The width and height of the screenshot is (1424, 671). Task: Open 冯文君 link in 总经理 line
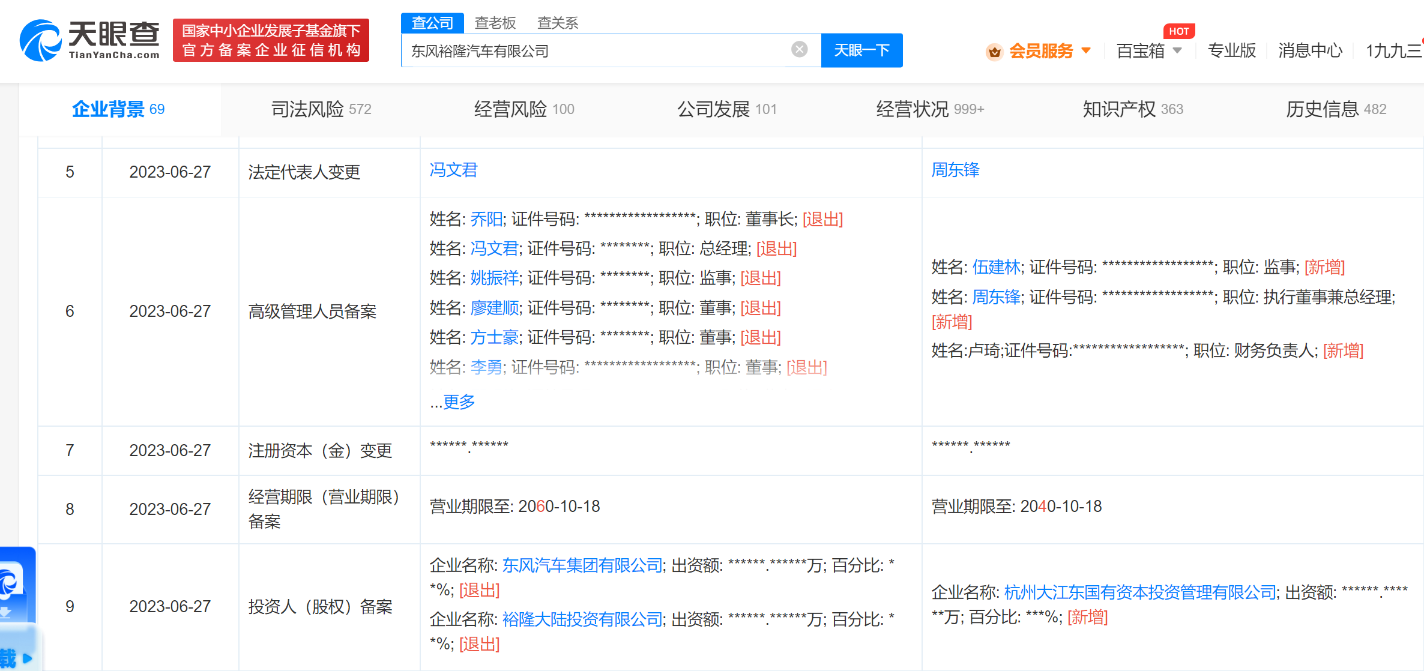coord(494,248)
